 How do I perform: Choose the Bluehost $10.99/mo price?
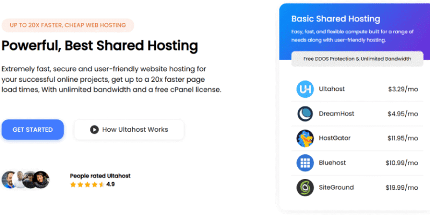pyautogui.click(x=402, y=163)
